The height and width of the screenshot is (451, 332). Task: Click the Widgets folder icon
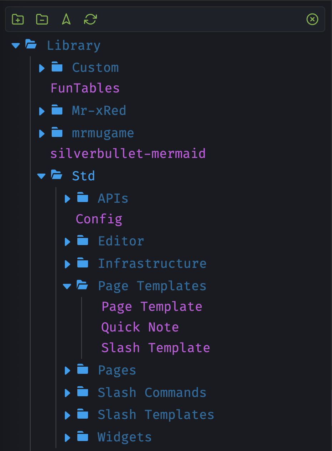[x=83, y=436]
